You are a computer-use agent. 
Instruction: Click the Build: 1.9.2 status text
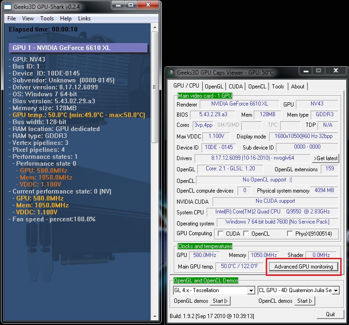(212, 316)
